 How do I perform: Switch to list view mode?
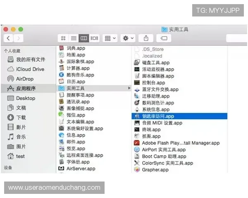click(x=74, y=38)
